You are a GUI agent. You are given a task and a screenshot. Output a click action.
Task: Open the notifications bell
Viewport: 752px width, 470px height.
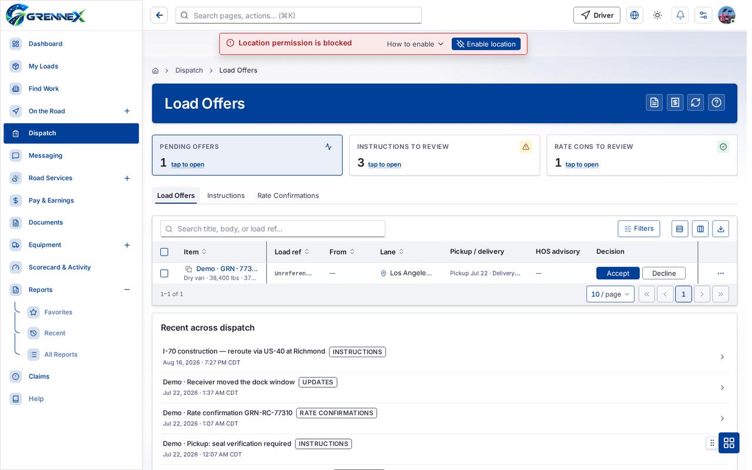click(680, 15)
